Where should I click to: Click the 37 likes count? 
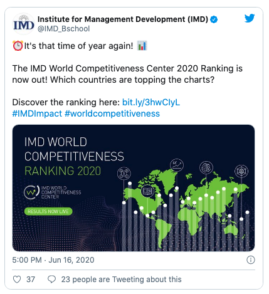(31, 280)
